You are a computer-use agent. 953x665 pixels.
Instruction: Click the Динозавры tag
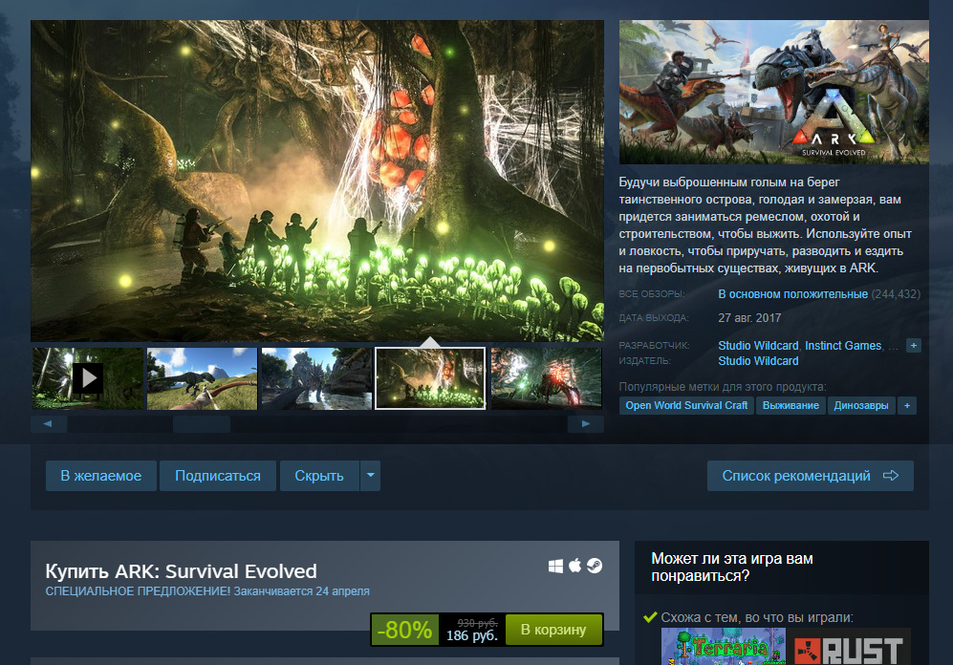[860, 405]
